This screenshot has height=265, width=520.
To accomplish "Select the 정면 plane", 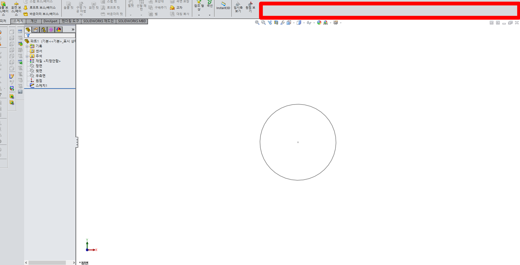I will pos(36,66).
